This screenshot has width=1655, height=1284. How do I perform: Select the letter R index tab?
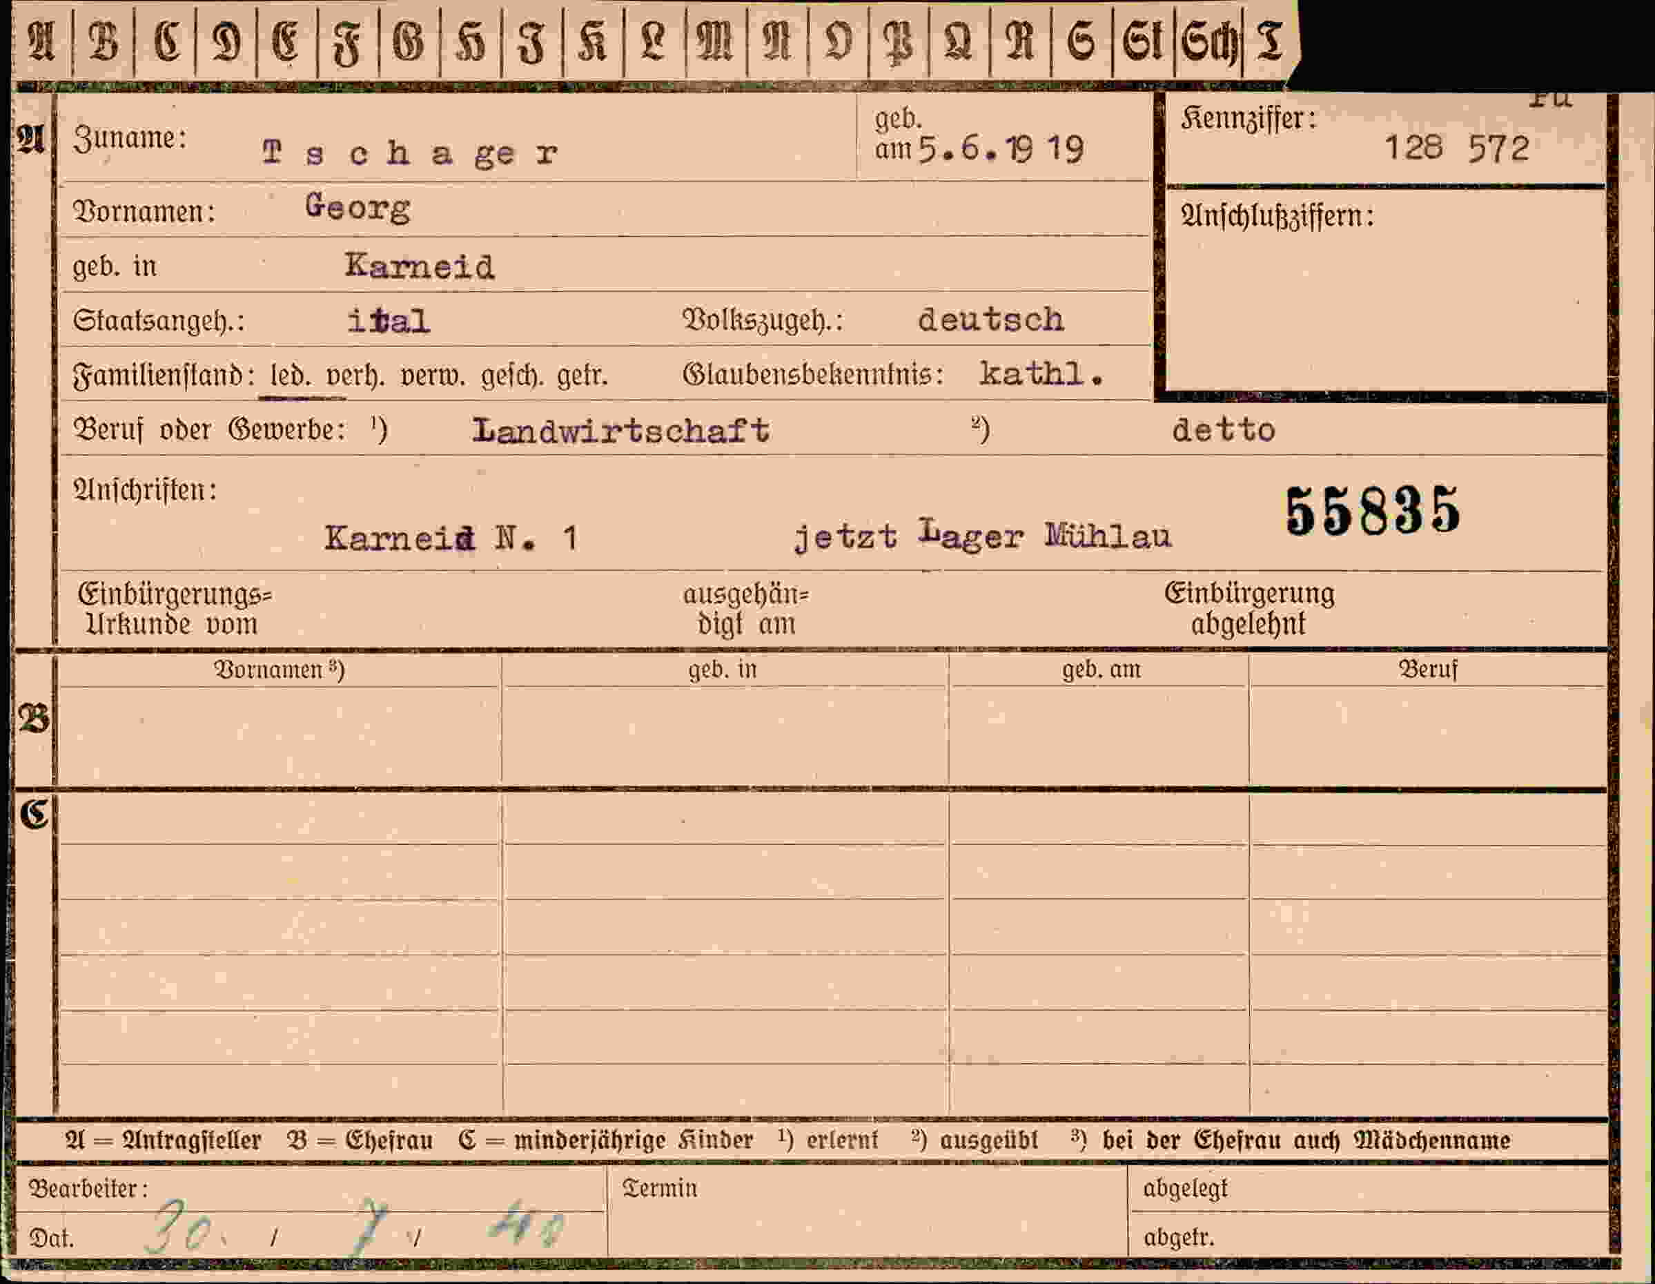coord(1020,40)
